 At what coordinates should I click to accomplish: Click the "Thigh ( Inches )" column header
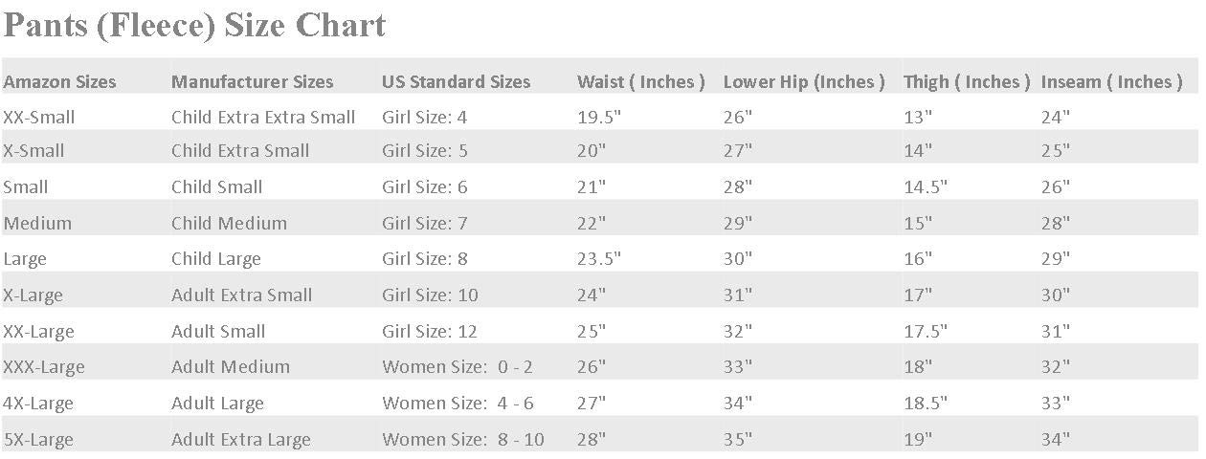click(x=966, y=82)
